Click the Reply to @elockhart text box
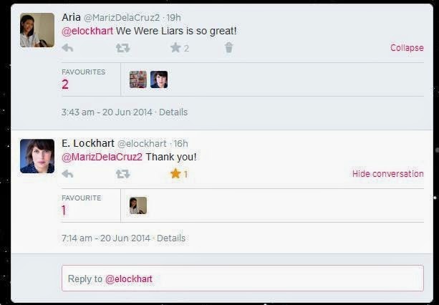This screenshot has width=439, height=305. click(243, 279)
